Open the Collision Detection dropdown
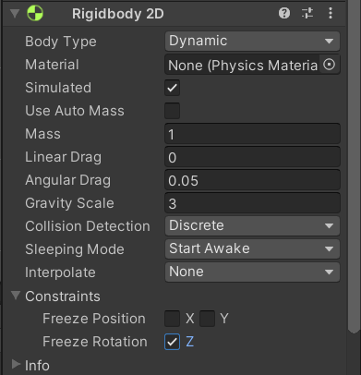361x375 pixels. tap(252, 225)
